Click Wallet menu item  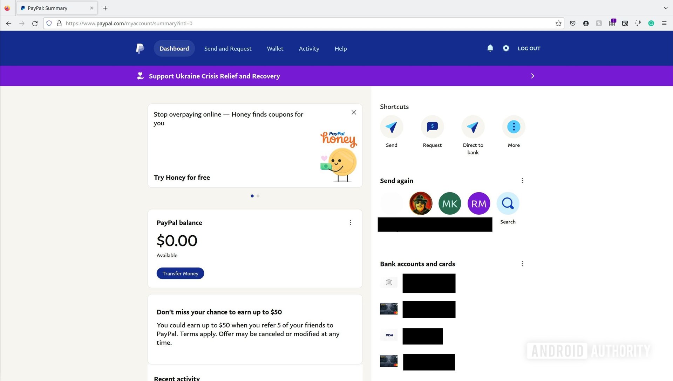[275, 48]
